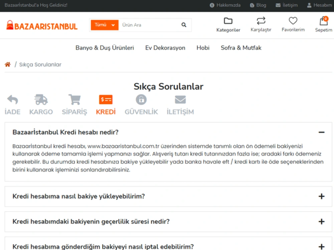Image resolution: width=334 pixels, height=250 pixels.
Task: Expand the nasıl iptal edebilirim plus sign
Action: (321, 247)
